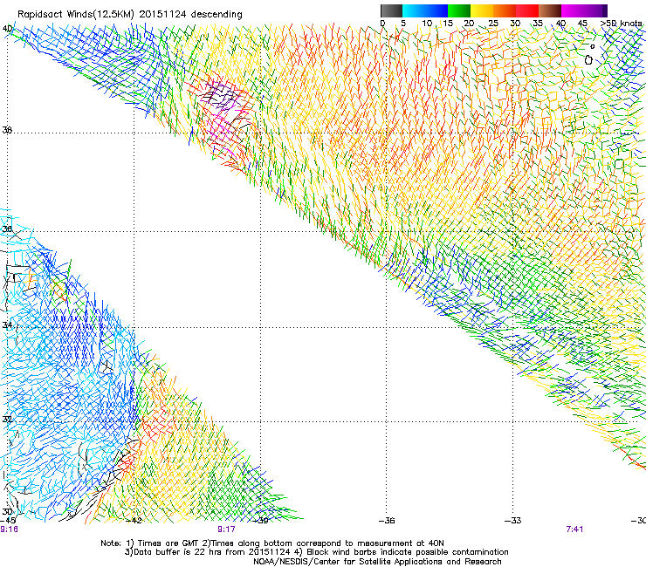Viewport: 646px width, 567px height.
Task: Click the purple time label '9:17'
Action: coord(227,529)
